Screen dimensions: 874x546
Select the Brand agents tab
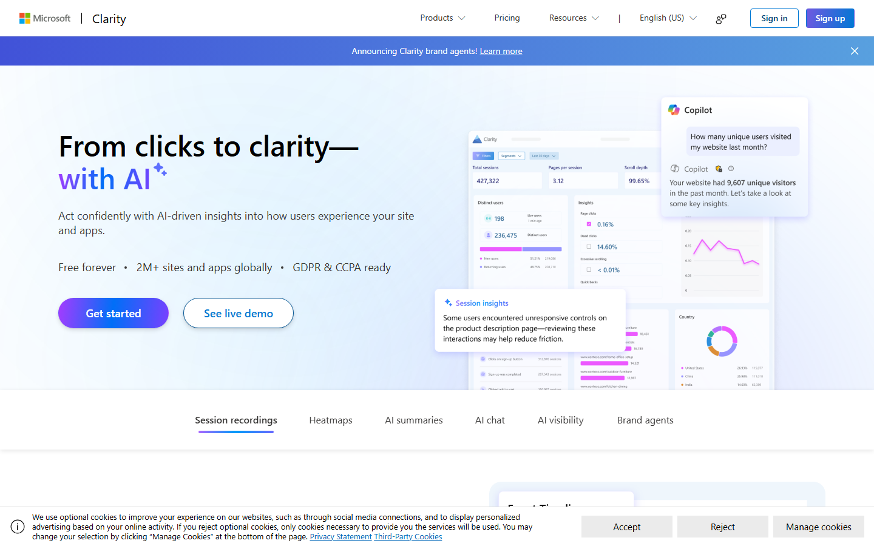pyautogui.click(x=645, y=420)
